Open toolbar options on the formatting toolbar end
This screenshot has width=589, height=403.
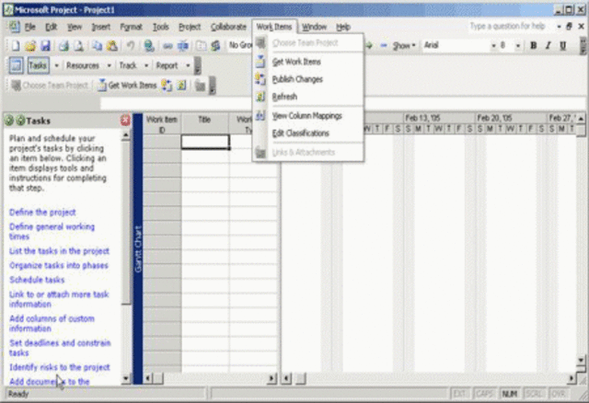tap(583, 45)
